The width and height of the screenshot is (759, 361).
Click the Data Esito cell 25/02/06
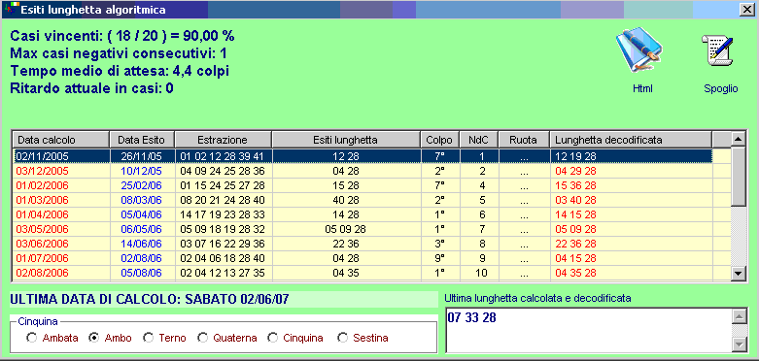point(142,185)
